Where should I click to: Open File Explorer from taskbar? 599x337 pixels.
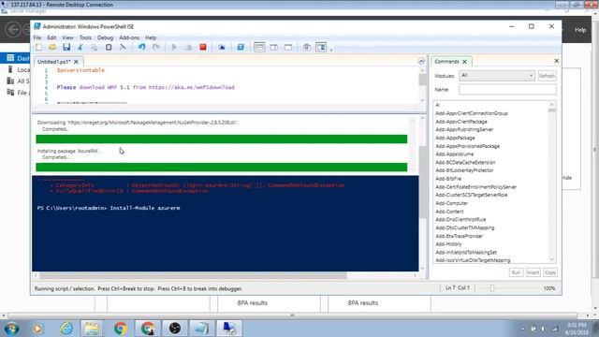[x=92, y=329]
